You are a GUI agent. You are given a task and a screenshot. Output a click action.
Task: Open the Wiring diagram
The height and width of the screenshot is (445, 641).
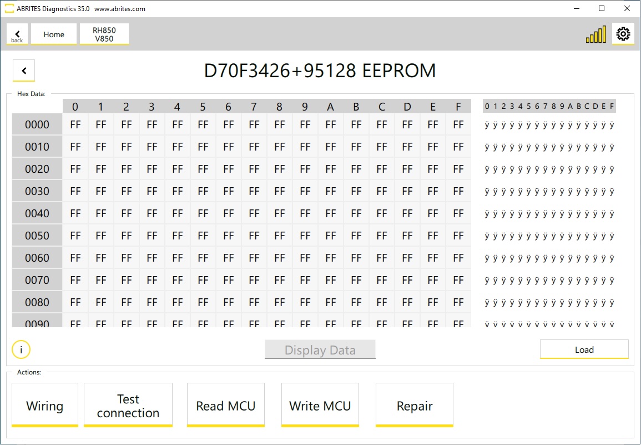pyautogui.click(x=45, y=406)
